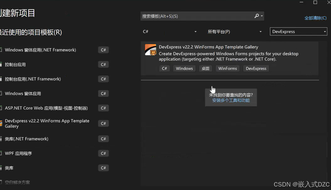Click the DevExpress tag on template result
The height and width of the screenshot is (190, 331).
256,69
